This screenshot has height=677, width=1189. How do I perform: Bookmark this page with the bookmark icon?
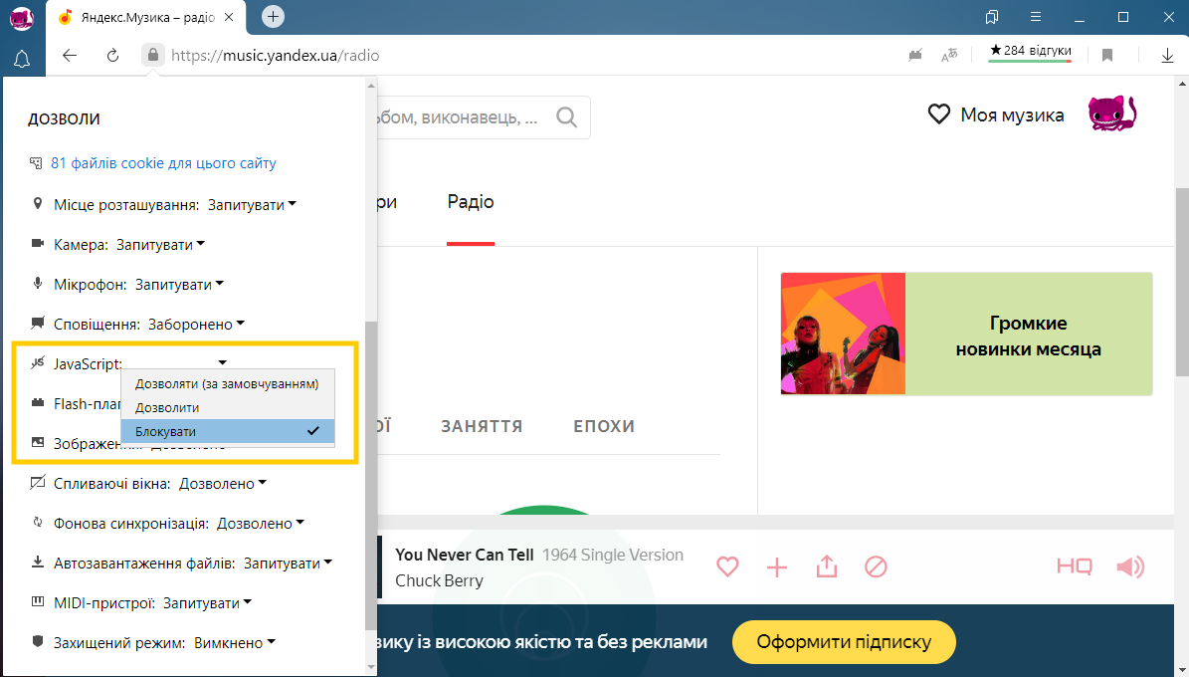tap(1107, 56)
